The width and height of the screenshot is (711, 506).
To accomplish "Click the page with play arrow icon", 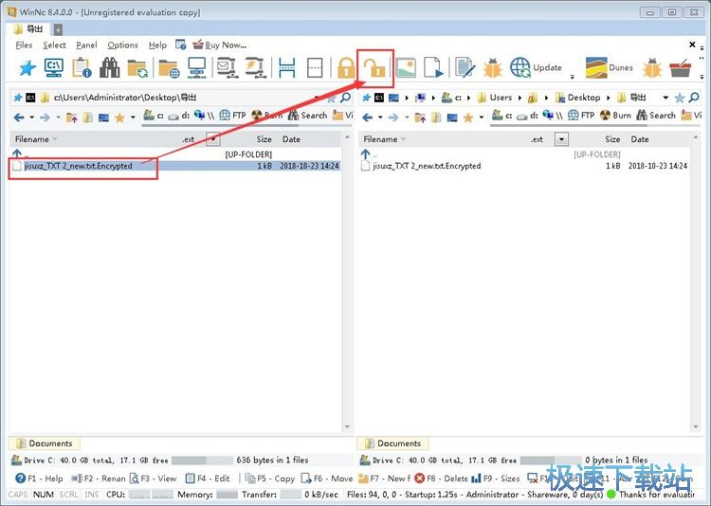I will click(x=433, y=67).
